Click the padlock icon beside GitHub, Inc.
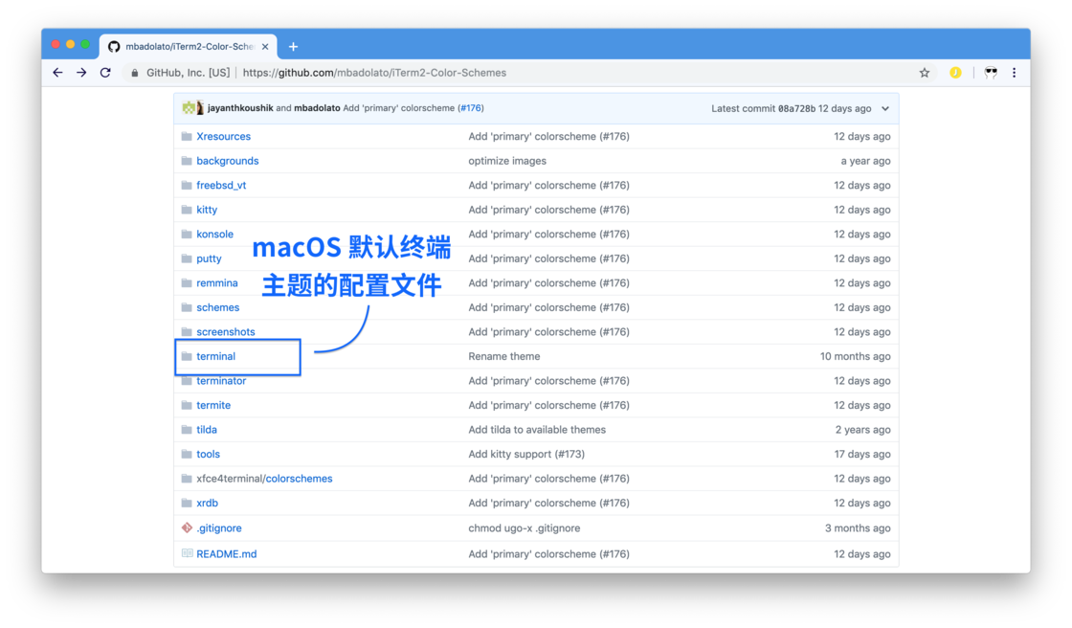The height and width of the screenshot is (628, 1072). click(x=135, y=72)
